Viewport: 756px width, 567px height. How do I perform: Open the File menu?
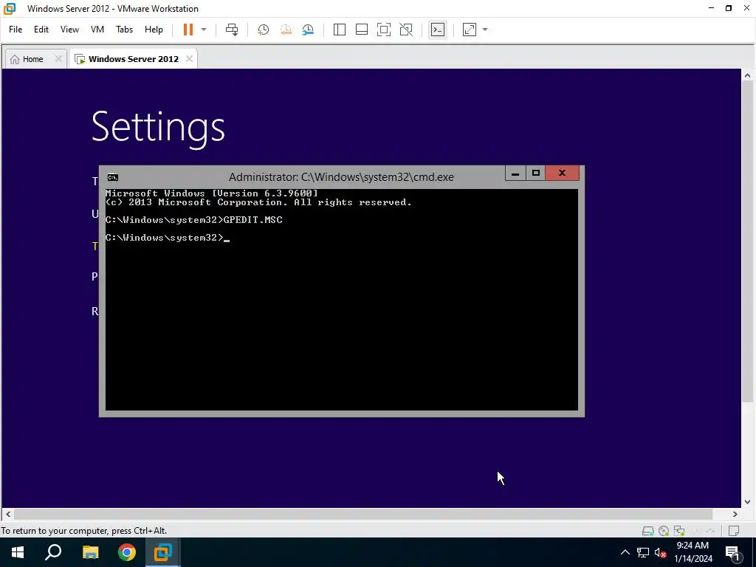16,30
